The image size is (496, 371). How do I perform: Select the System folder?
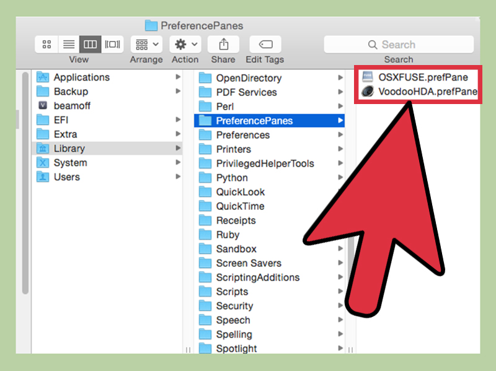tap(107, 162)
